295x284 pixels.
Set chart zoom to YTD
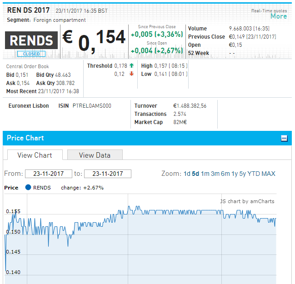[254, 174]
